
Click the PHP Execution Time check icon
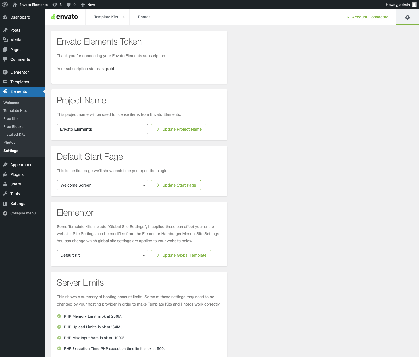tap(59, 348)
